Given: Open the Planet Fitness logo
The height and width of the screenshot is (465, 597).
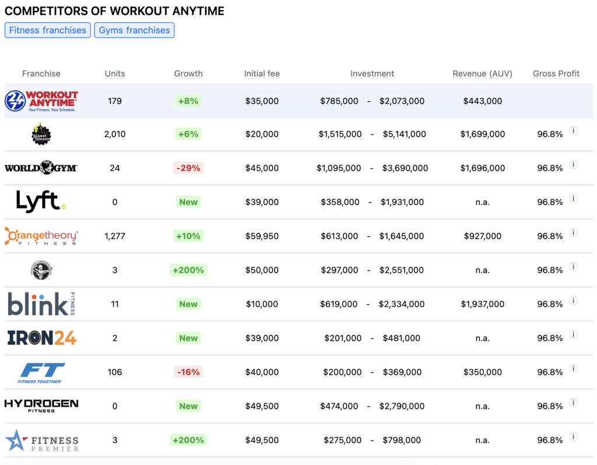Looking at the screenshot, I should tap(41, 134).
